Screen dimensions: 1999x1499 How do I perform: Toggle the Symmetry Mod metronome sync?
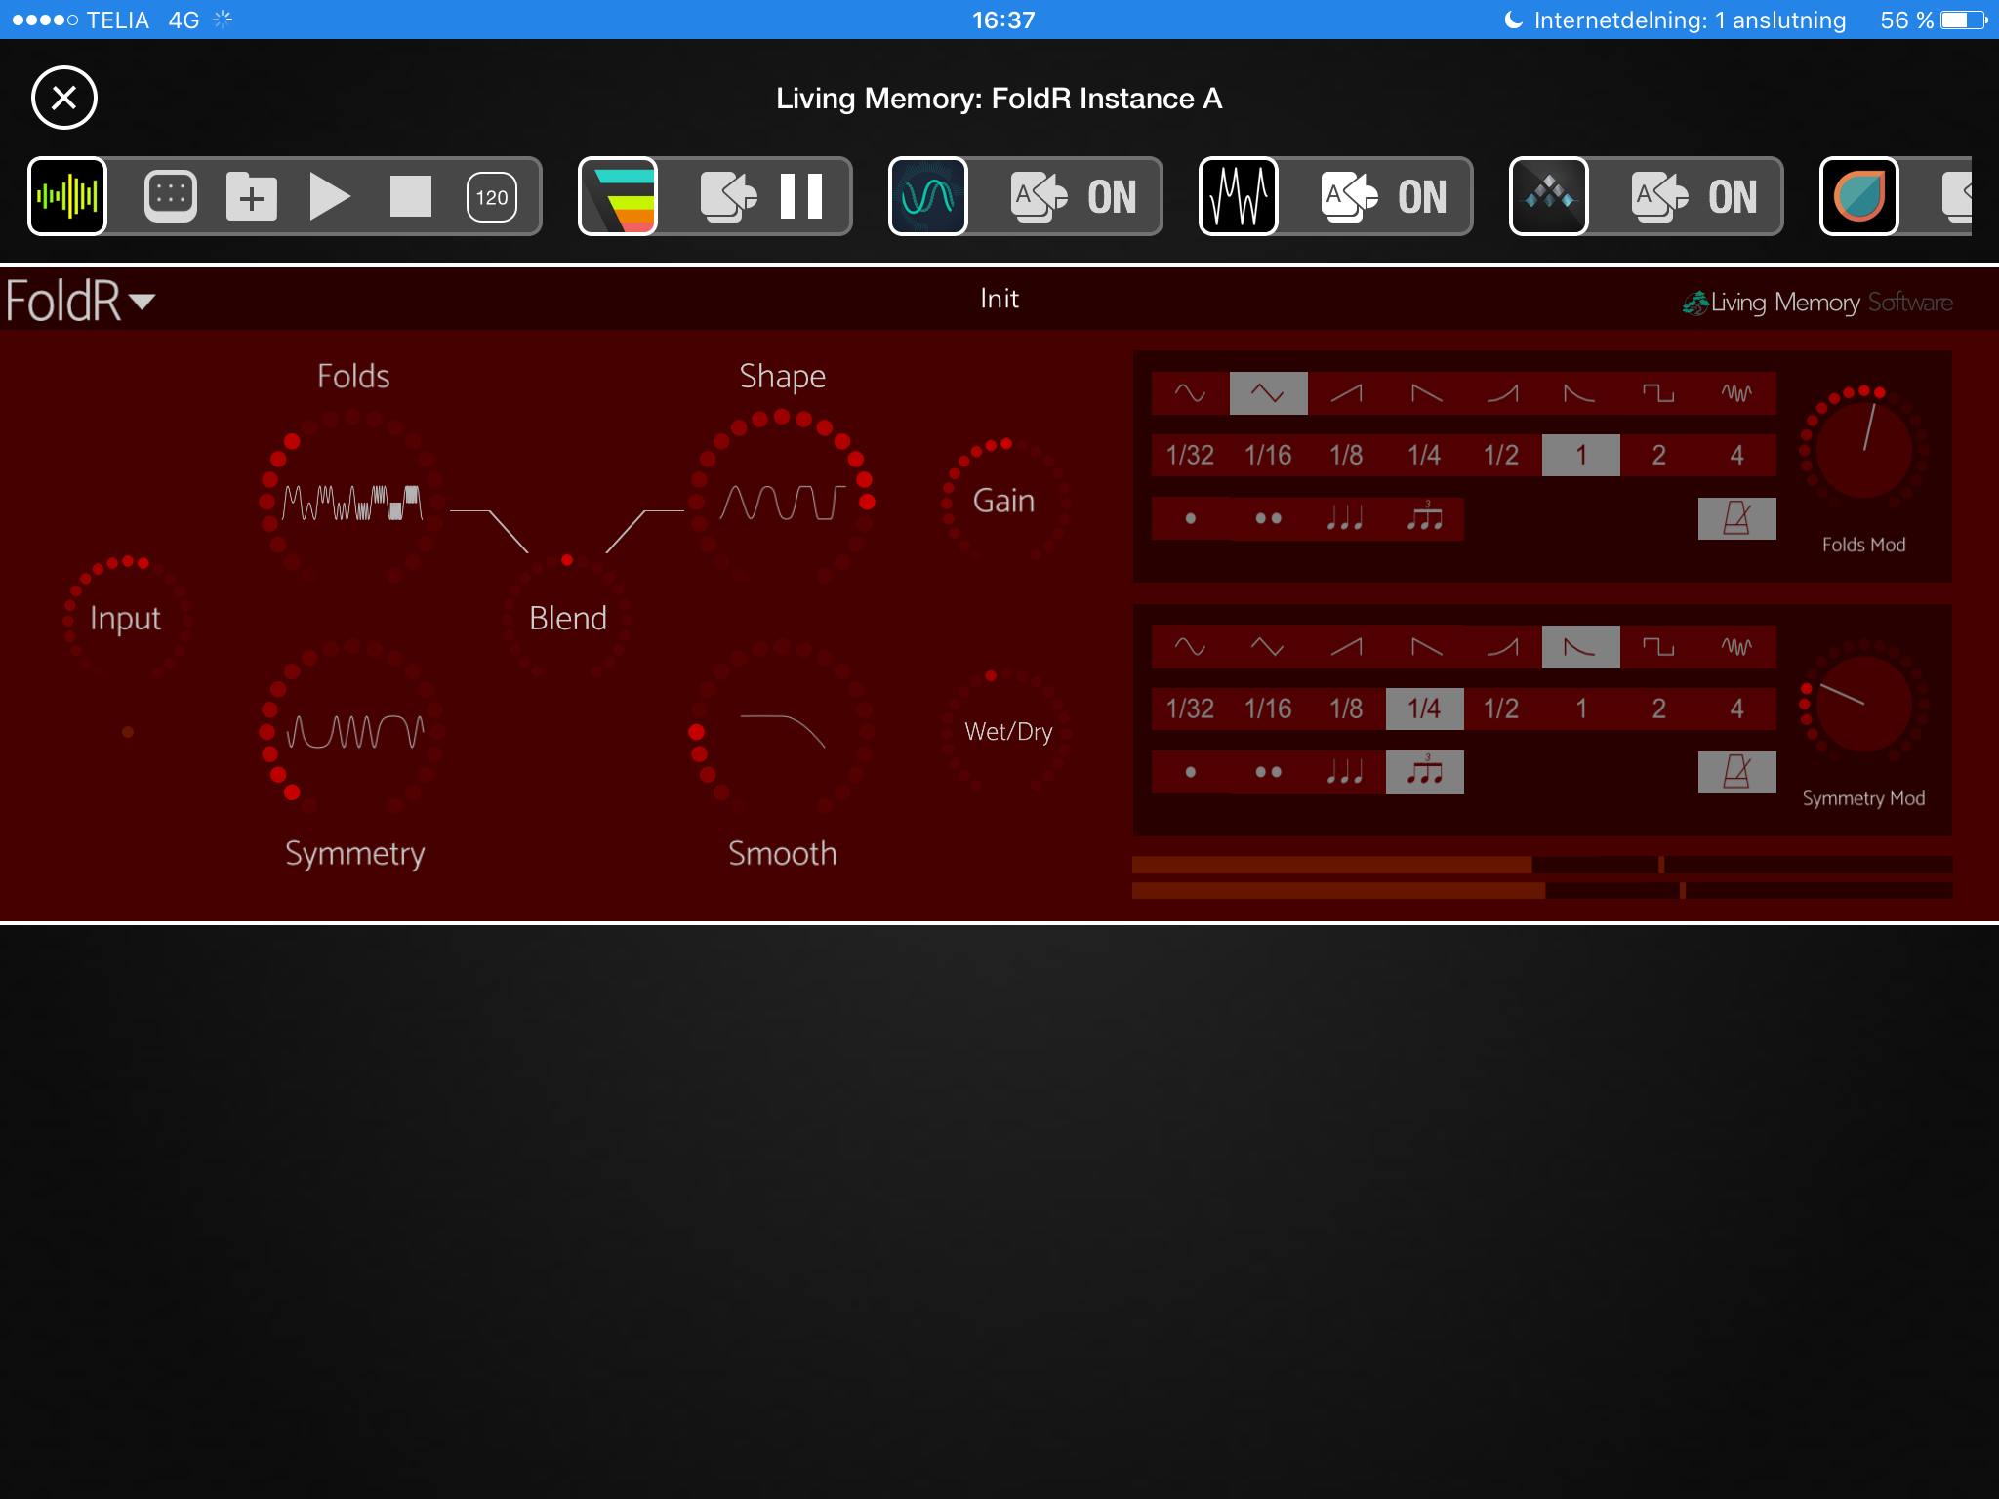coord(1737,772)
